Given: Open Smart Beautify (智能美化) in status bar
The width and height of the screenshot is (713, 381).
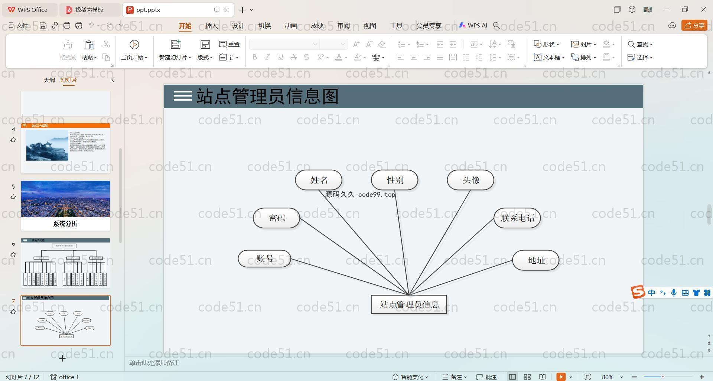Looking at the screenshot, I should coord(410,377).
